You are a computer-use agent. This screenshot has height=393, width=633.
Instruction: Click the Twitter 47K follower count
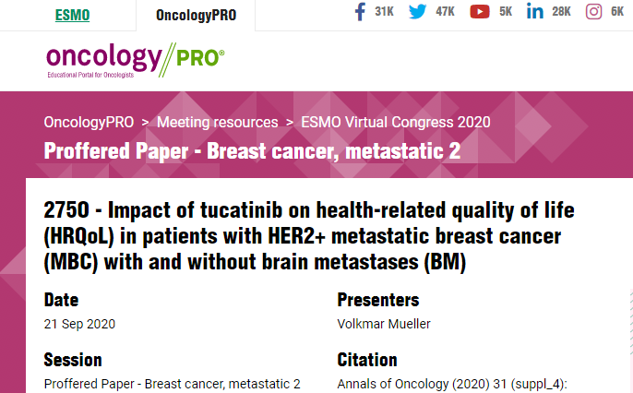(x=446, y=12)
